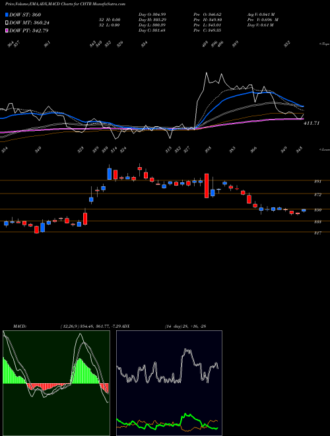Click the 372 price level label

pos(317,195)
